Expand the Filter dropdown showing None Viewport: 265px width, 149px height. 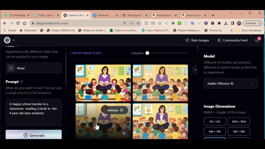pos(33,68)
